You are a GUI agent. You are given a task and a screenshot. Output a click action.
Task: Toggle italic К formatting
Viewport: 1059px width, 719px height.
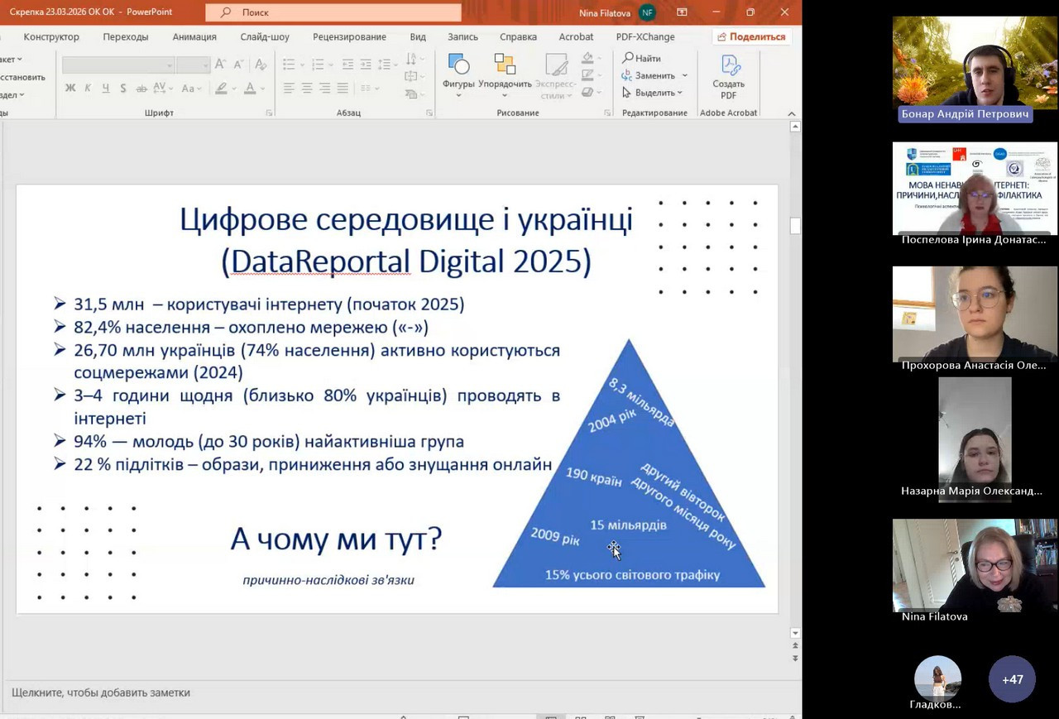click(x=89, y=88)
